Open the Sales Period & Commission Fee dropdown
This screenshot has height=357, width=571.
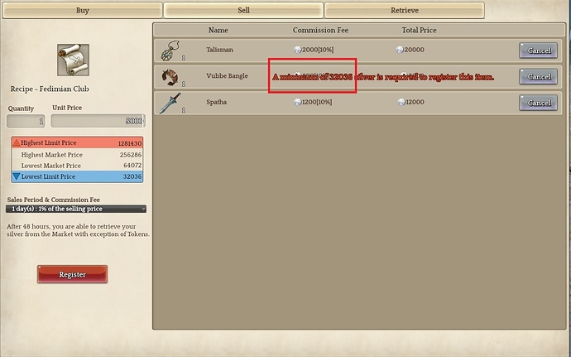coord(77,210)
